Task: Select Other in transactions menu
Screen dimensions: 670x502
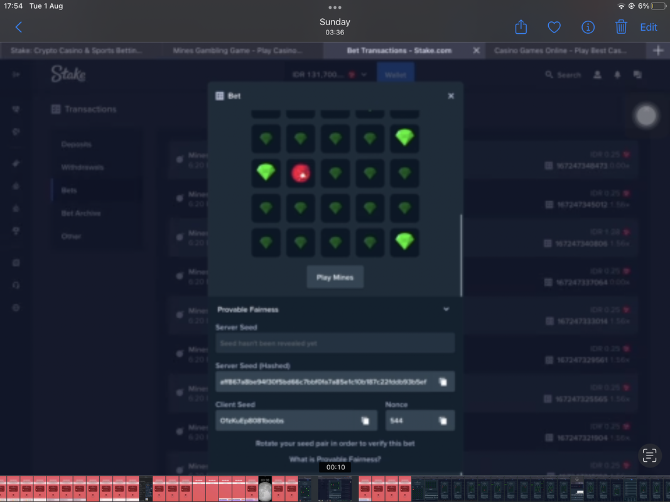Action: [x=71, y=236]
